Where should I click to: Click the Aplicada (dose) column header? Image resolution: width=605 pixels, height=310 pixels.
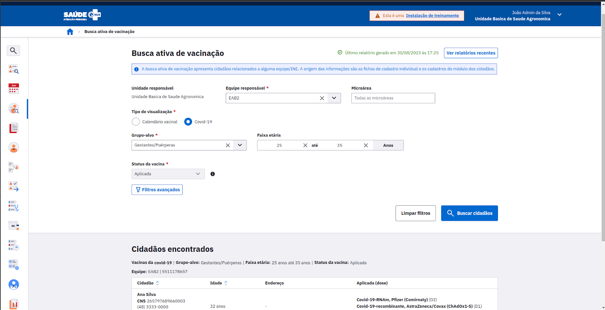click(x=372, y=283)
